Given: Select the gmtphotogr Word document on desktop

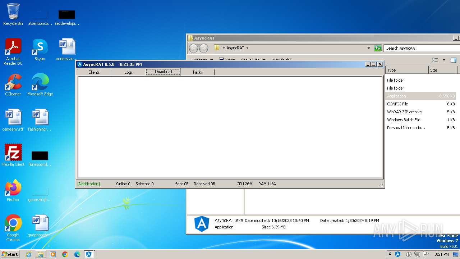Looking at the screenshot, I should [40, 226].
